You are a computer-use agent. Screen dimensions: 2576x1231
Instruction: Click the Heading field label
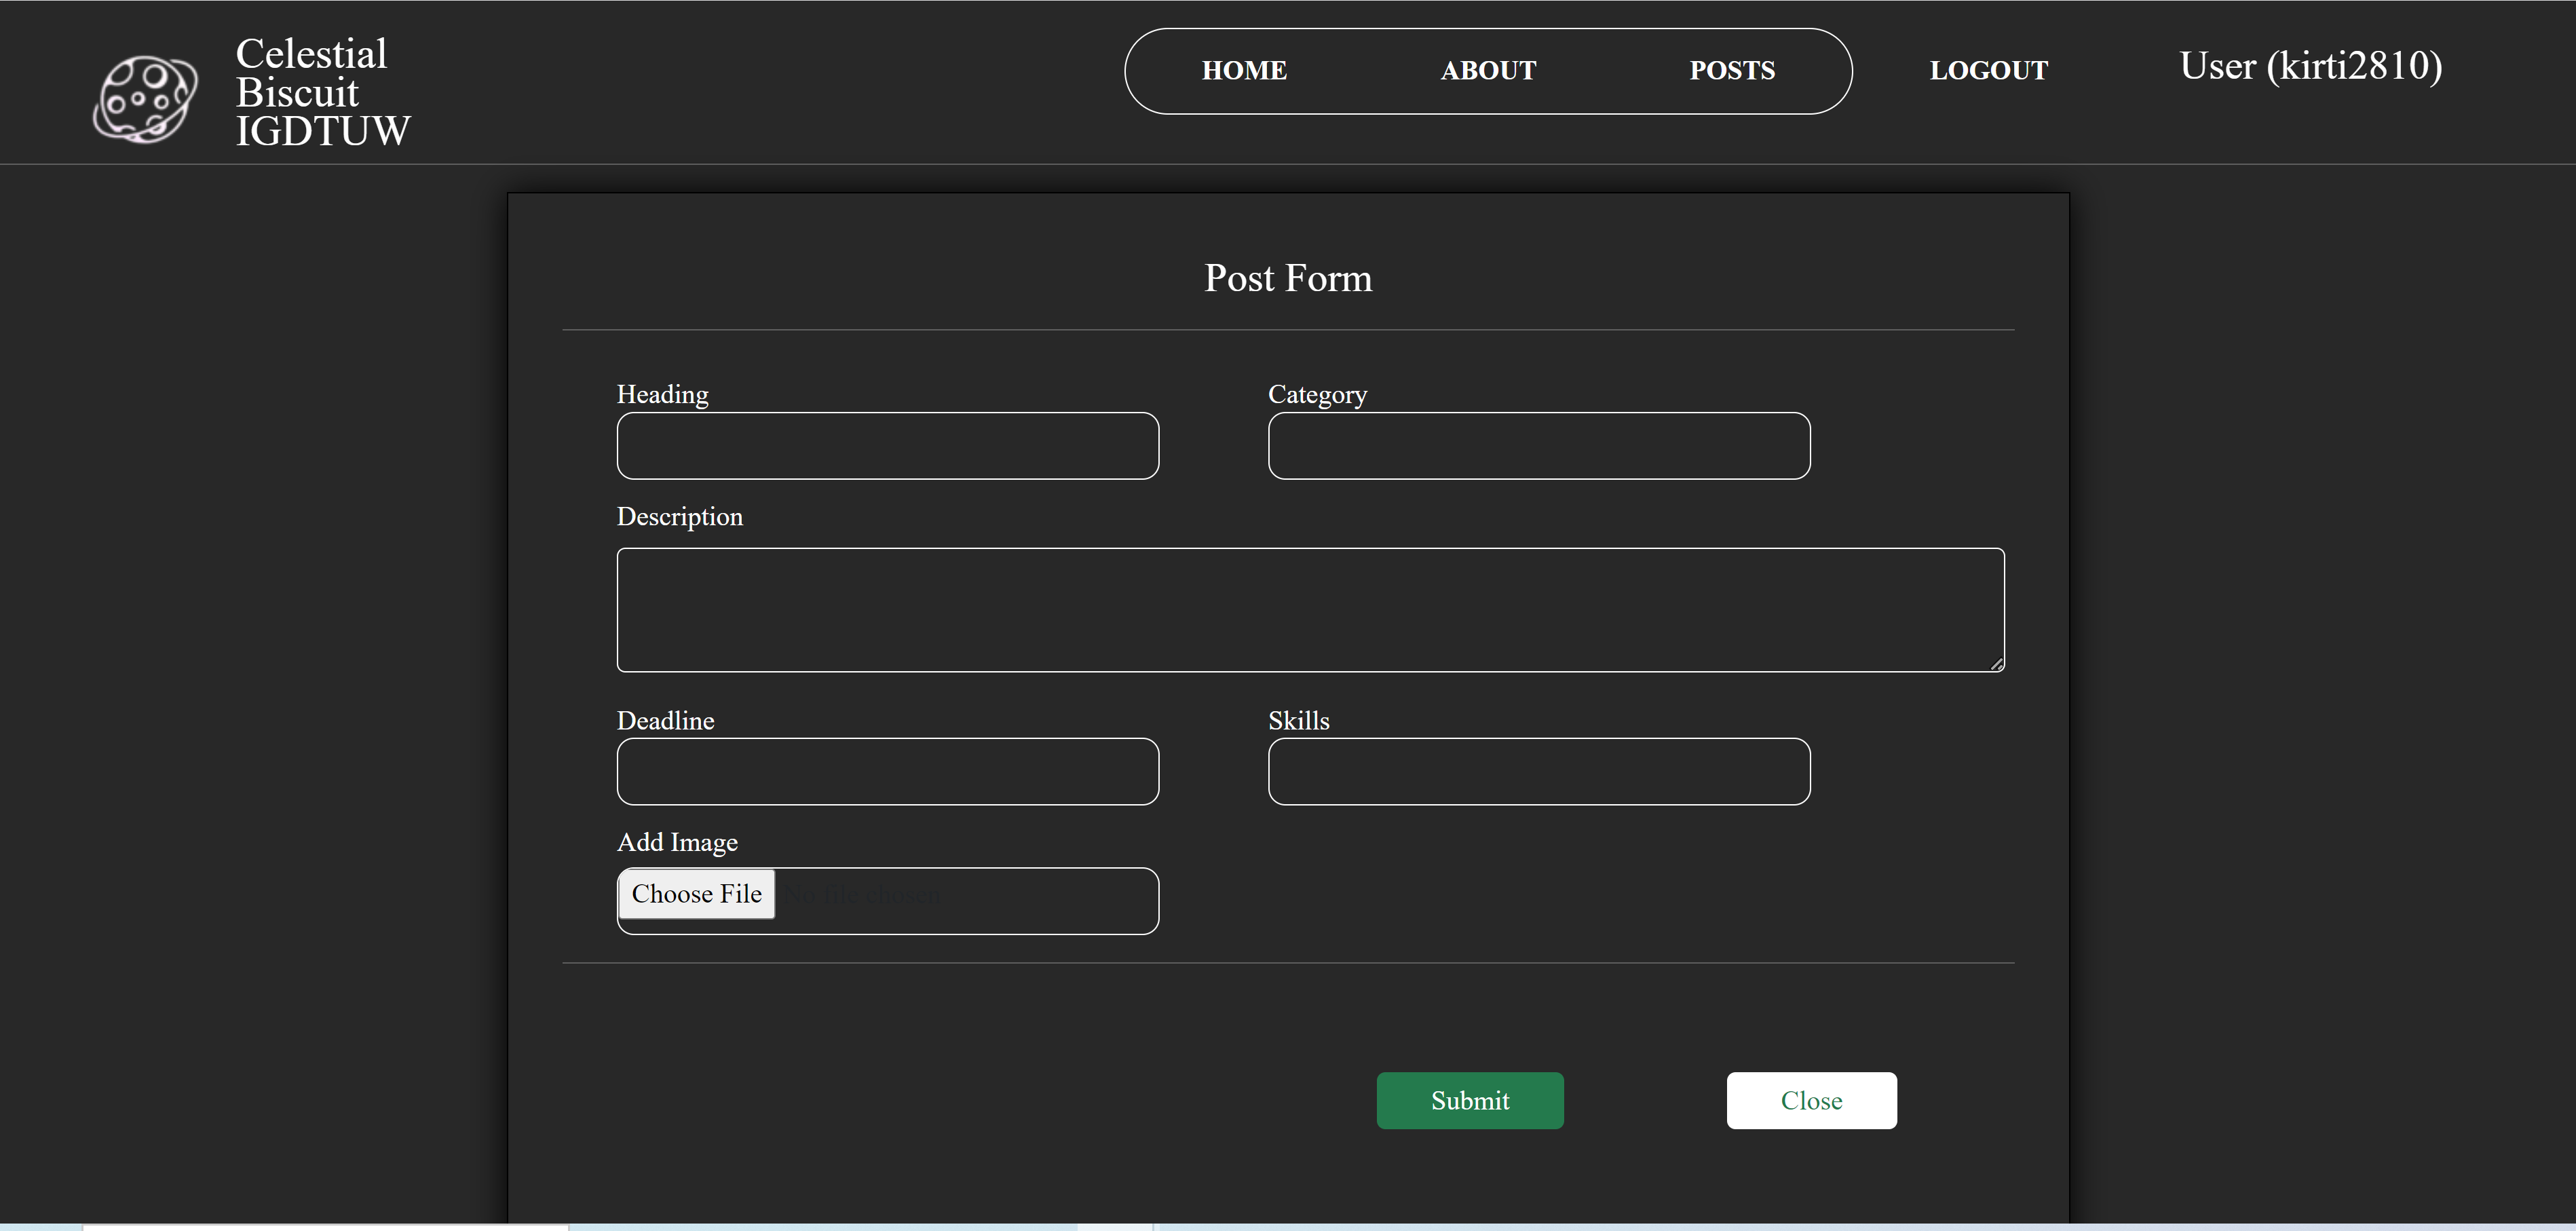662,394
